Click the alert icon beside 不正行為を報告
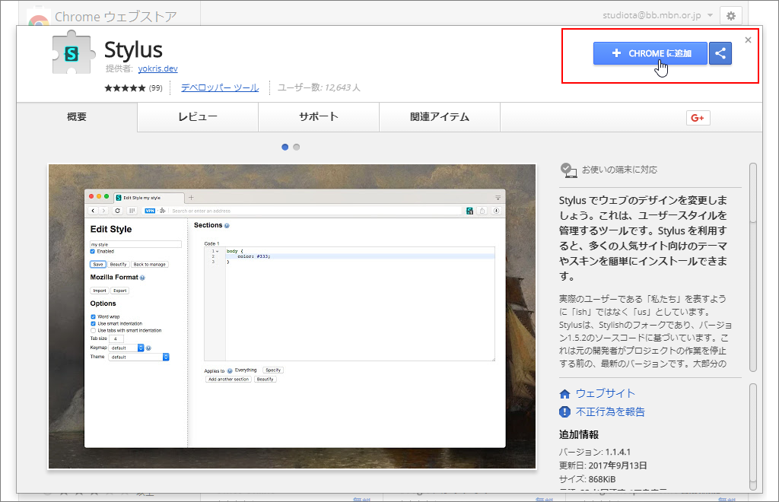 tap(565, 411)
